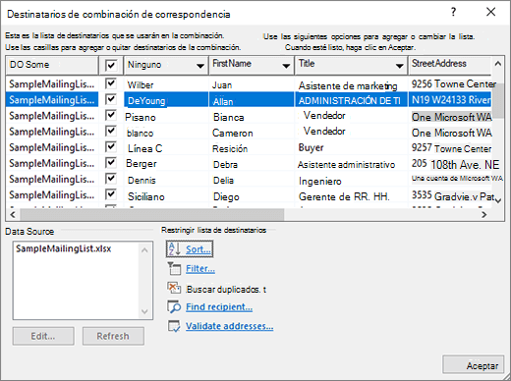This screenshot has width=511, height=381.
Task: Click the recipient list scroll down arrow
Action: coord(498,200)
